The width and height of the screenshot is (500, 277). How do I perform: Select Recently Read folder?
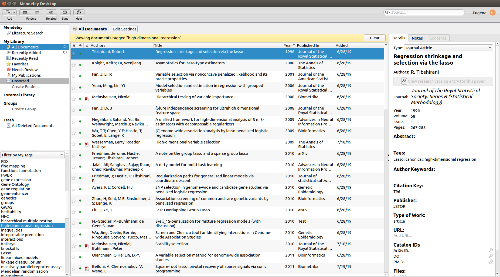[25, 58]
